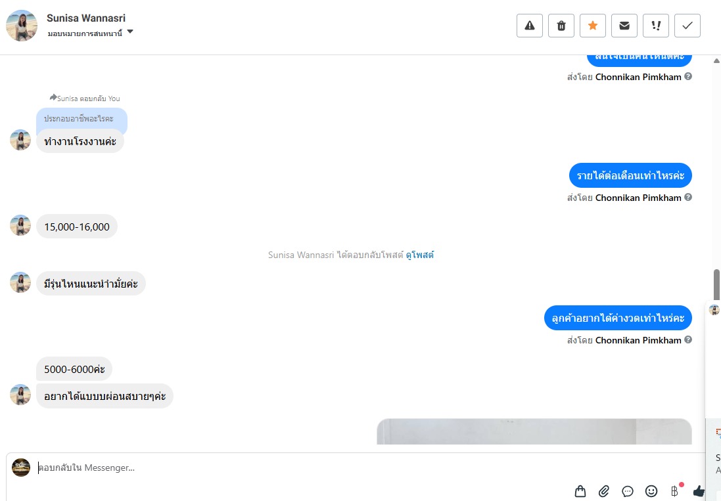Screen dimensions: 721x501
Task: Click the baht payment request icon
Action: tap(674, 491)
